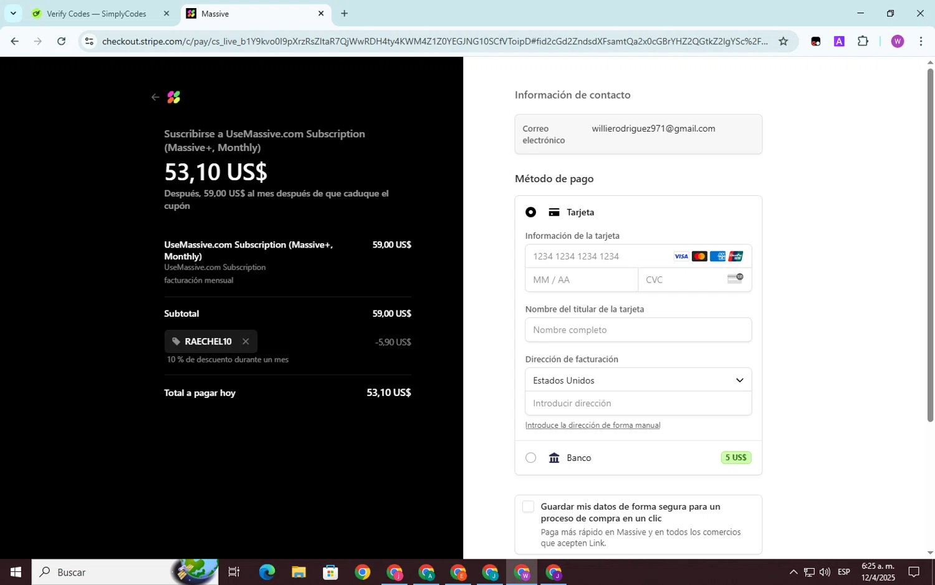The image size is (935, 585).
Task: Focus the card number field
Action: (638, 256)
